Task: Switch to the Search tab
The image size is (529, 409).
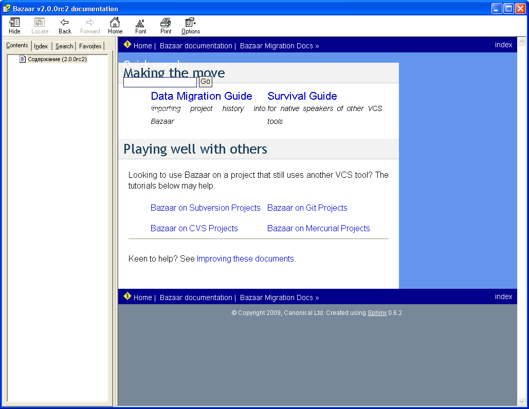Action: pyautogui.click(x=64, y=46)
